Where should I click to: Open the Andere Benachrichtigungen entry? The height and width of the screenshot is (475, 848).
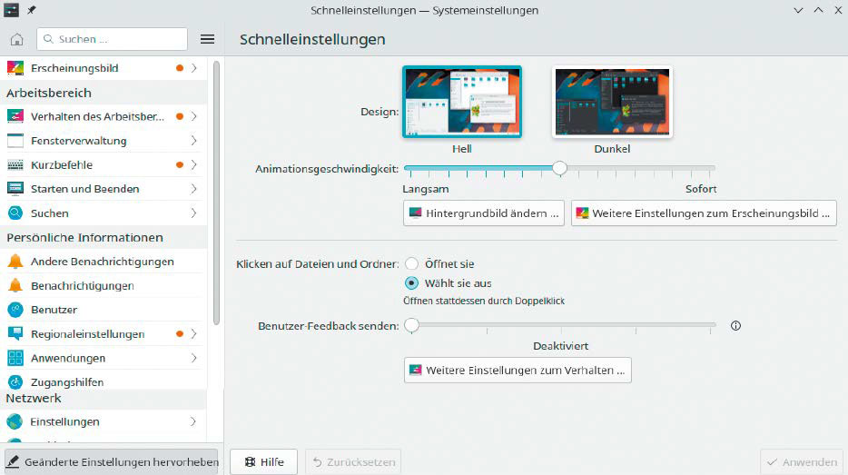(x=104, y=262)
